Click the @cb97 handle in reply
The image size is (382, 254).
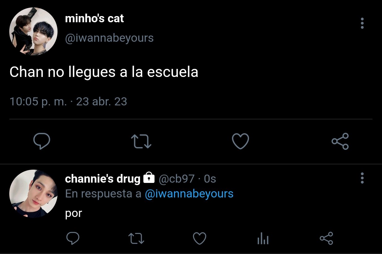177,179
